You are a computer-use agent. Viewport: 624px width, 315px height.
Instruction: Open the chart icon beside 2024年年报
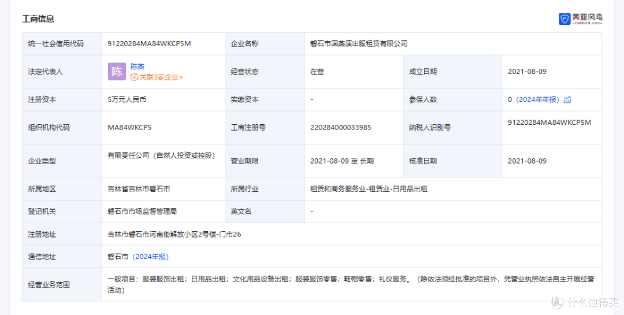567,99
